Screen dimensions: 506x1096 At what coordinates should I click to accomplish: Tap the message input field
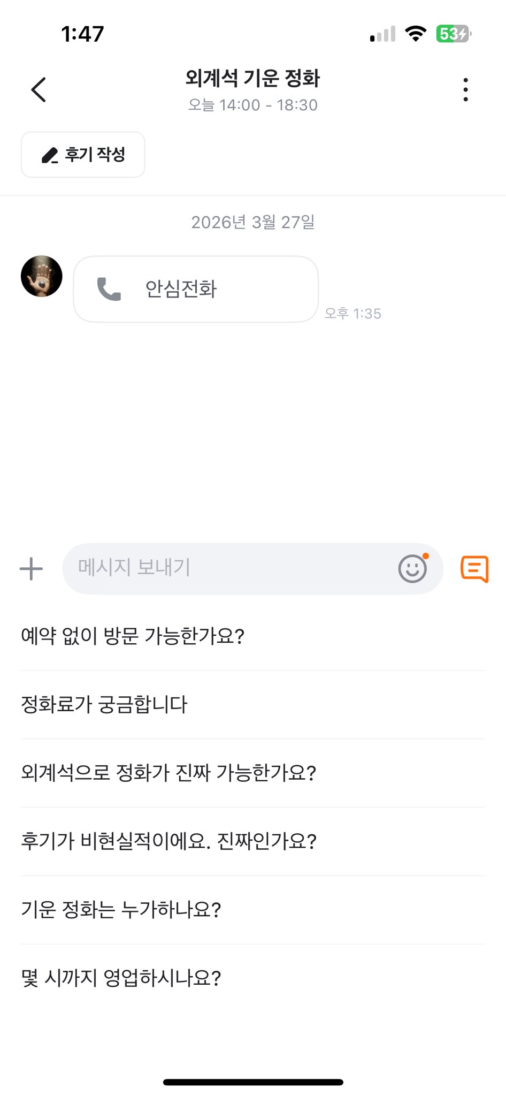pos(230,568)
